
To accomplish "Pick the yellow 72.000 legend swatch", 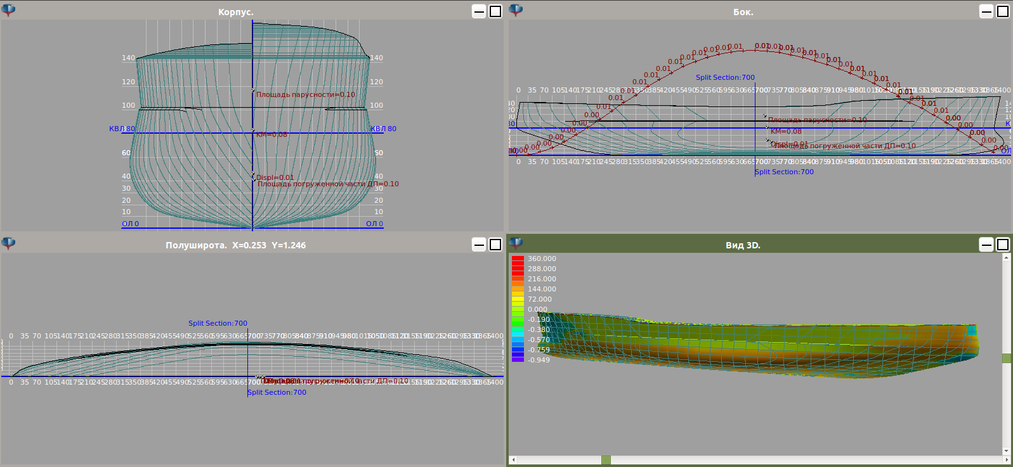I will click(518, 299).
